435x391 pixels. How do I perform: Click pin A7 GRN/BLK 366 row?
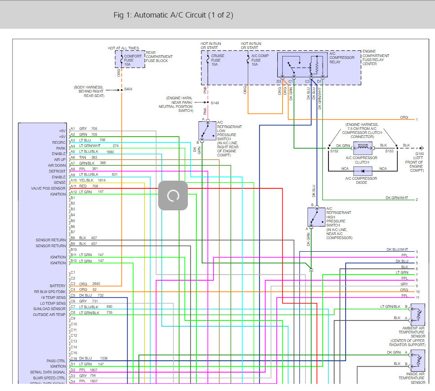point(88,163)
